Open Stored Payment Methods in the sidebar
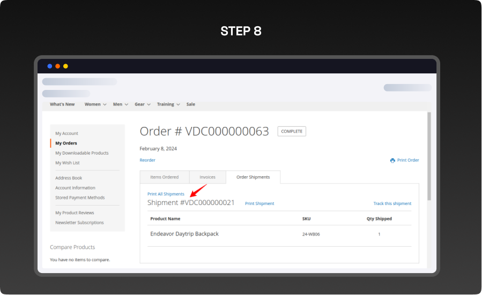Image resolution: width=482 pixels, height=295 pixels. [80, 198]
